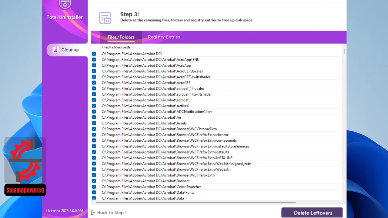Toggle checkbox for WCFirefoxExtn\components path
The height and width of the screenshot is (218, 388).
94,140
